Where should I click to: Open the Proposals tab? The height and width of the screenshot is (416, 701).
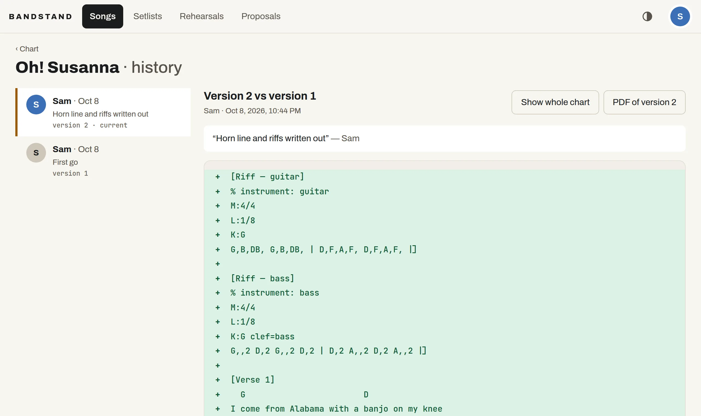261,16
